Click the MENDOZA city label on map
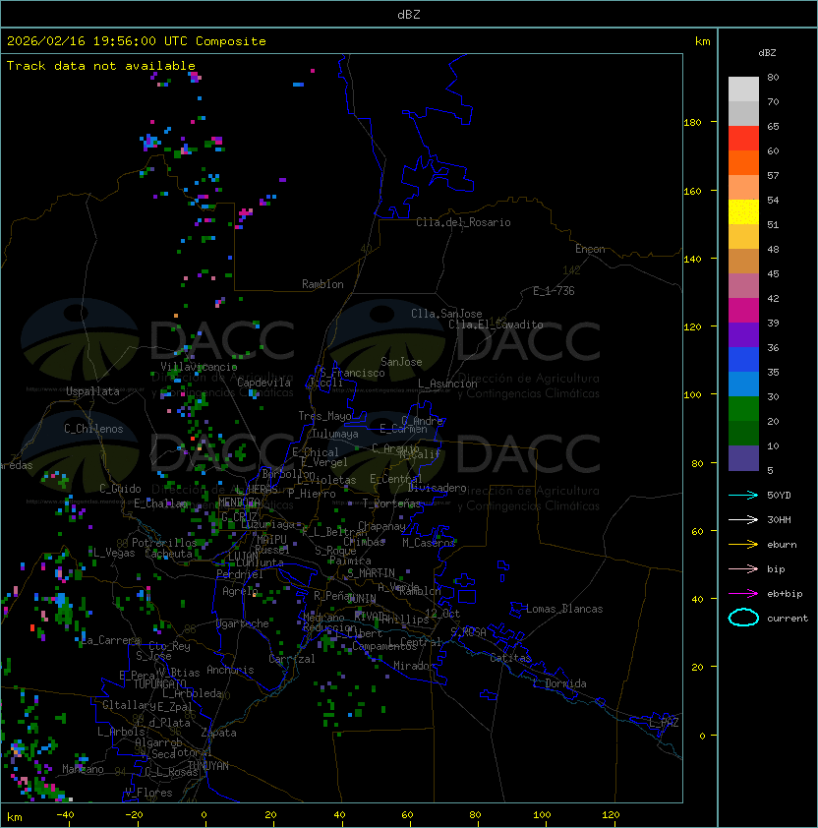Screen dimensions: 818x828 click(239, 503)
